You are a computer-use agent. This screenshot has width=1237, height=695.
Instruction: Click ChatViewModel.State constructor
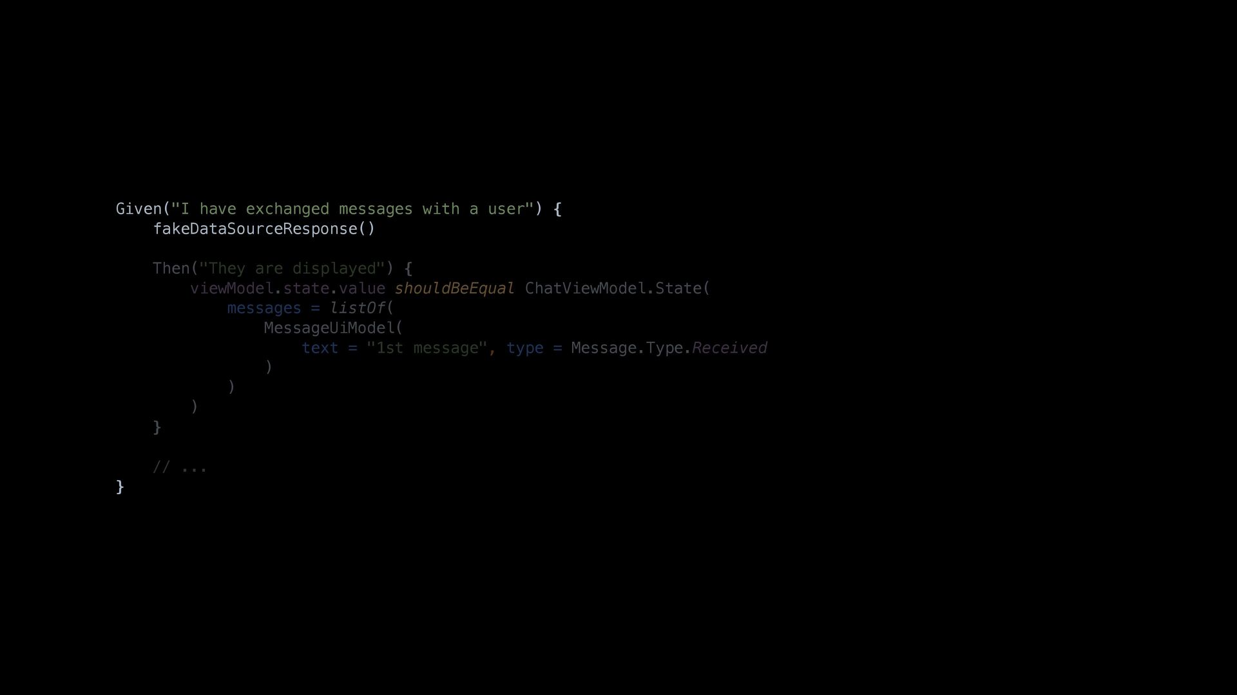coord(613,288)
